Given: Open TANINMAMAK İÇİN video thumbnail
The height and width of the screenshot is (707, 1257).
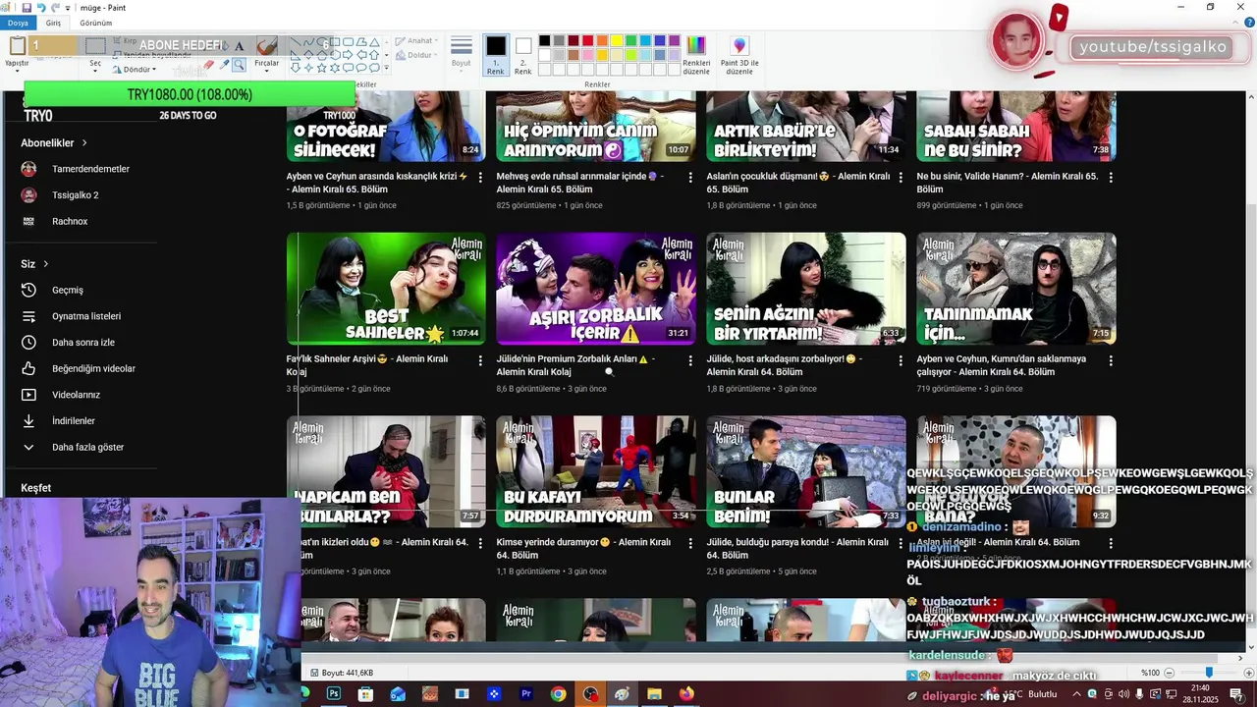Looking at the screenshot, I should pos(1016,289).
